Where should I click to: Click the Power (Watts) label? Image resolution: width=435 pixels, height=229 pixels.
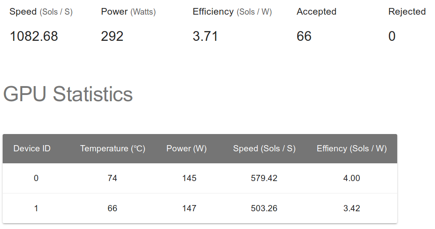click(129, 12)
